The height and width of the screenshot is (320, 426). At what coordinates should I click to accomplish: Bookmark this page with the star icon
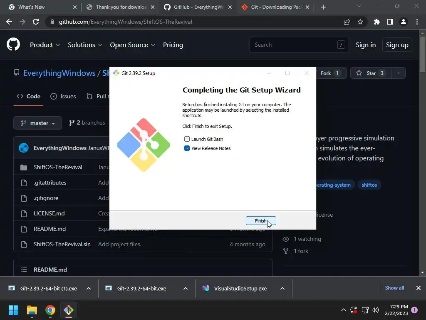[x=360, y=22]
